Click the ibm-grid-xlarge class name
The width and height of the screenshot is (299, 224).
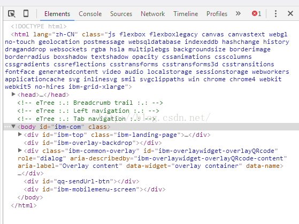[x=96, y=87]
